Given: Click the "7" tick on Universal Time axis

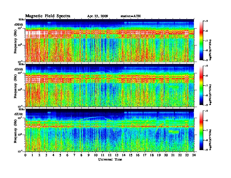Looking at the screenshot, I should coord(74,155).
